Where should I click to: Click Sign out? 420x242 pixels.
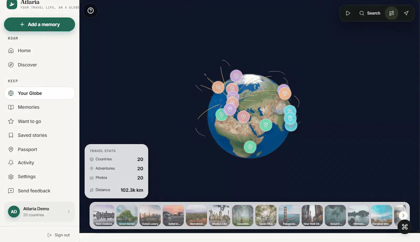(59, 235)
